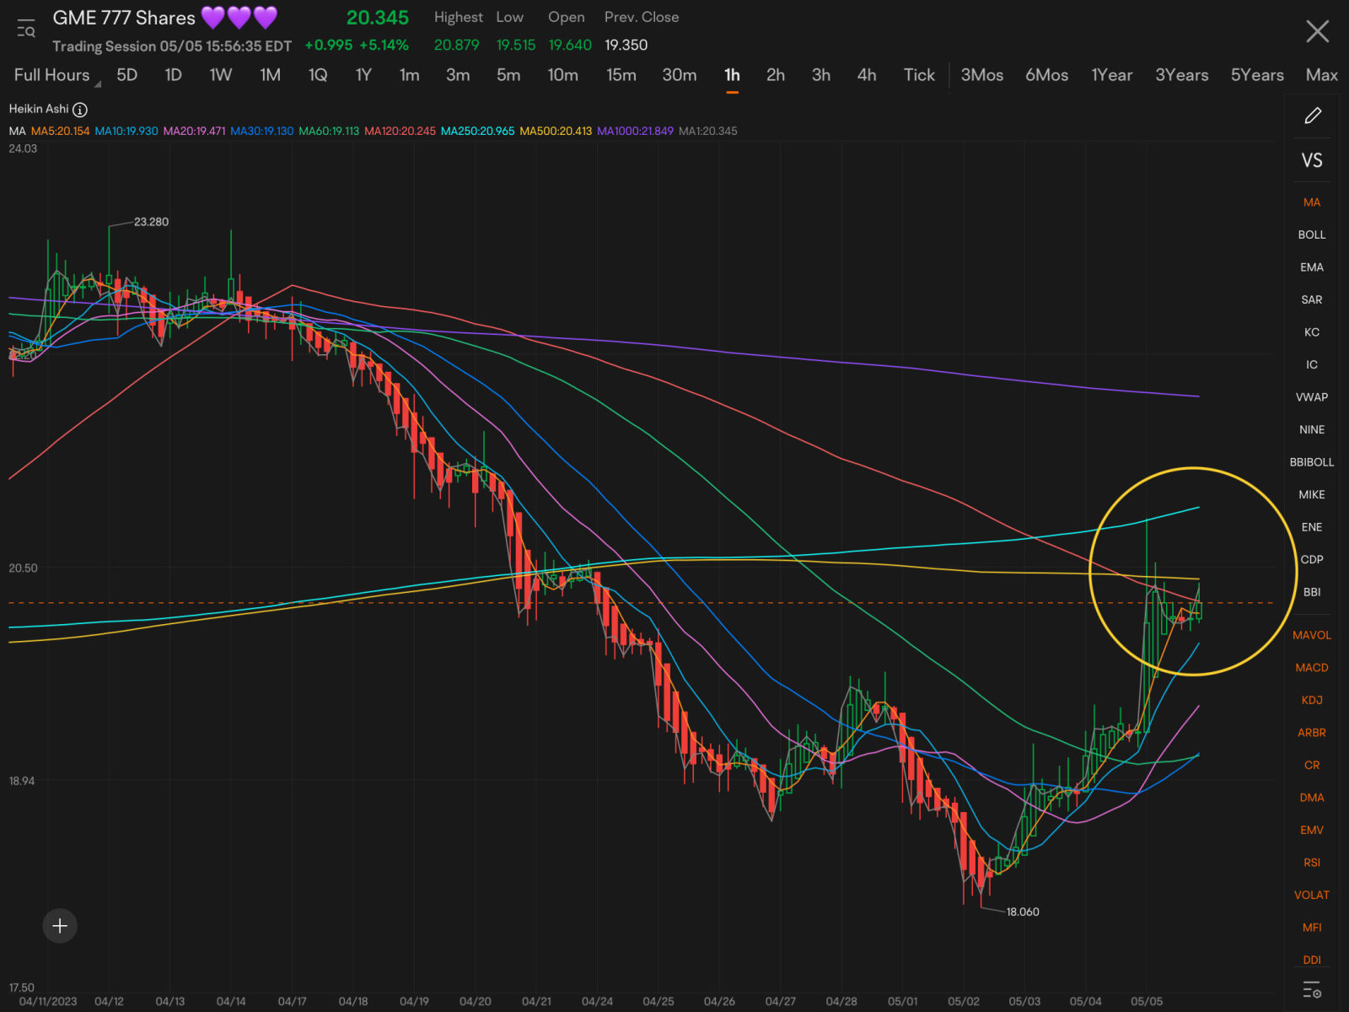Viewport: 1349px width, 1012px height.
Task: Enable the BBIBOLL indicator
Action: point(1312,462)
